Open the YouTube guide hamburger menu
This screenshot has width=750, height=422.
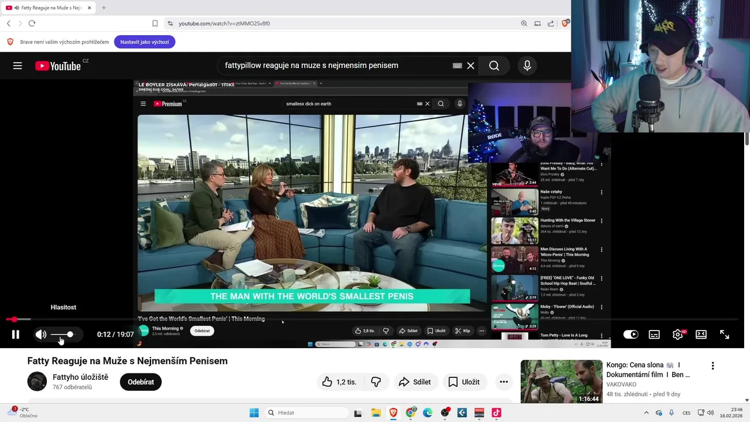point(18,66)
